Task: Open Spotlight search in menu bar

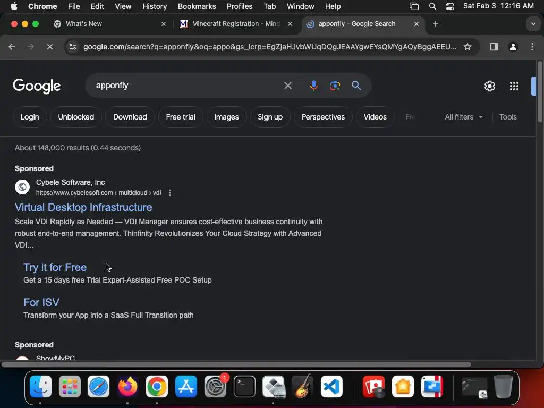Action: tap(432, 6)
